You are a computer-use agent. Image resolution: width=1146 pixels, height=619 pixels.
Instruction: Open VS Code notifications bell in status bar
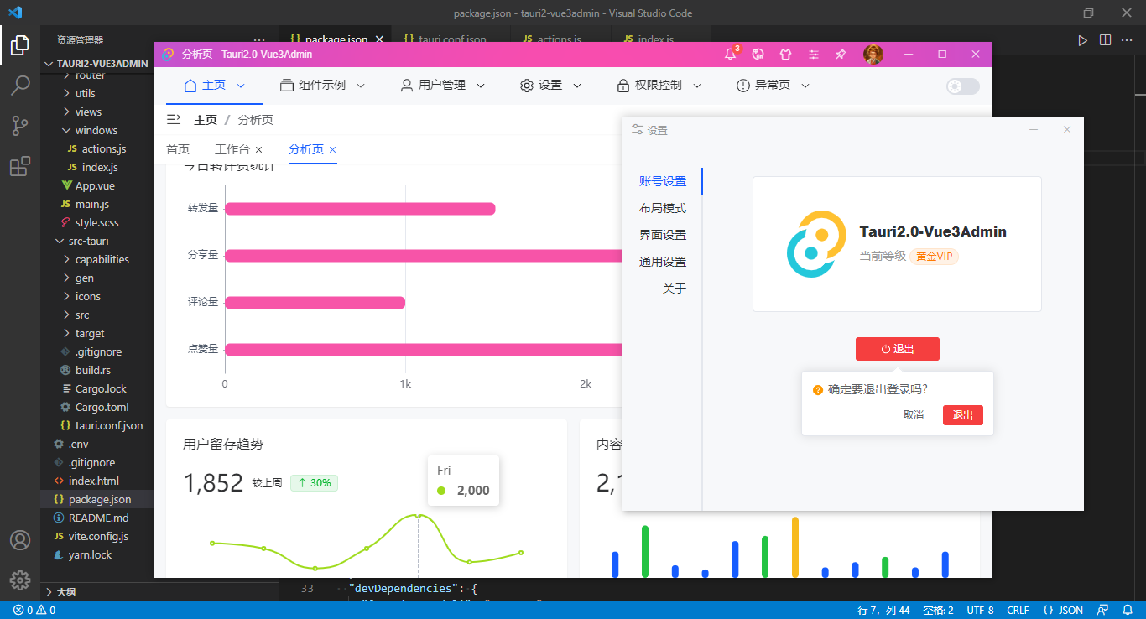click(1128, 610)
